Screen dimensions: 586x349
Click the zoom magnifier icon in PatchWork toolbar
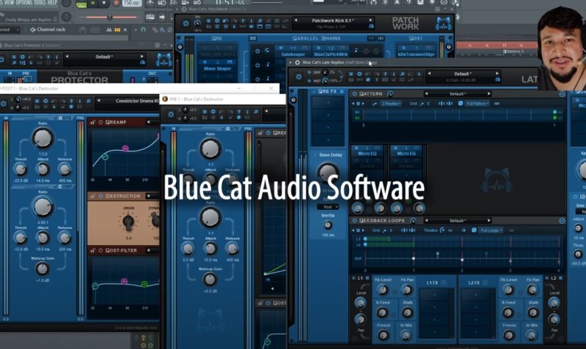259,21
